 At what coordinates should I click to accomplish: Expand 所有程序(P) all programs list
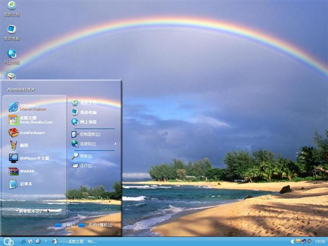point(34,211)
